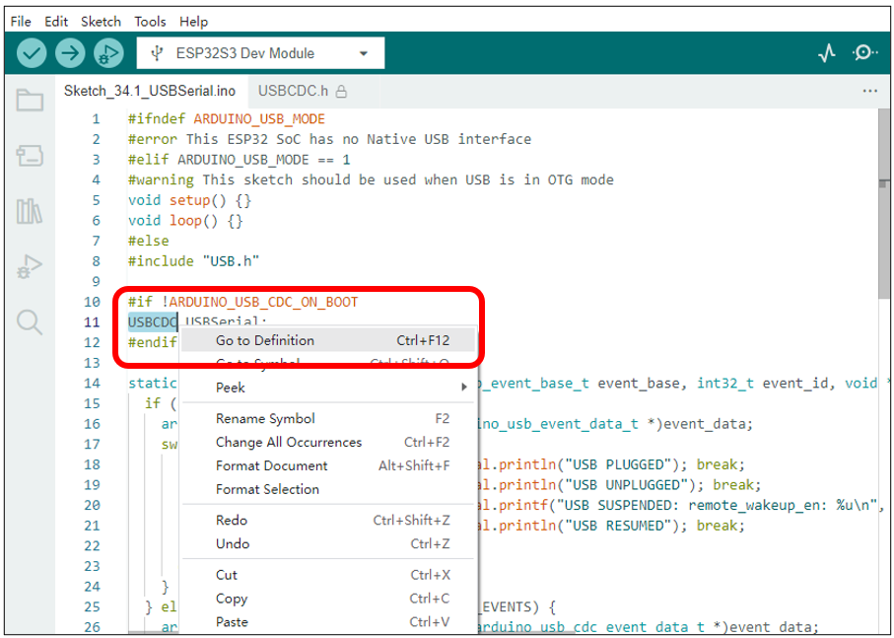Click the Verify checkmark button
This screenshot has height=638, width=894.
(x=32, y=53)
